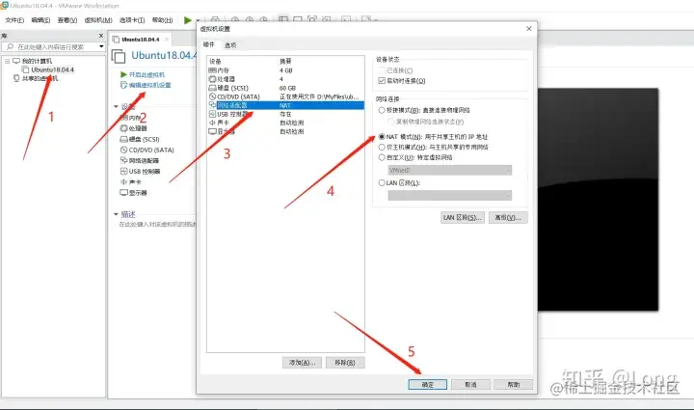Open the LAN segment combo box
This screenshot has width=694, height=410.
click(x=450, y=195)
